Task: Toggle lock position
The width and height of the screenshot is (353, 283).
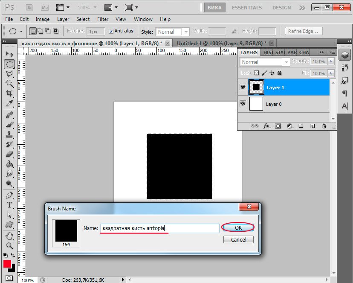Action: click(272, 73)
